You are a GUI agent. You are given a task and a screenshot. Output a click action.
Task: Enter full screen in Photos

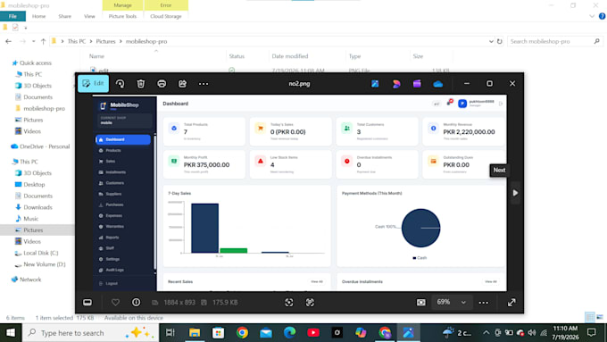511,303
